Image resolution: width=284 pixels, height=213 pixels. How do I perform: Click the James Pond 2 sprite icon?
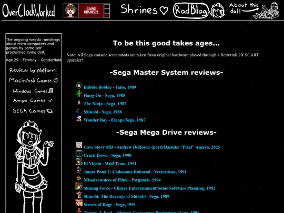[79, 170]
